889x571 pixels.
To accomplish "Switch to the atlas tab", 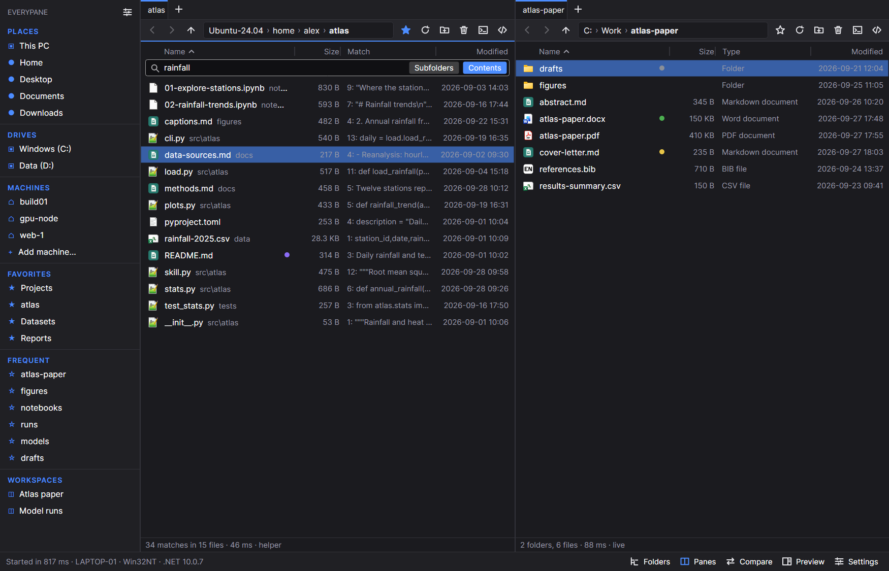I will coord(156,10).
